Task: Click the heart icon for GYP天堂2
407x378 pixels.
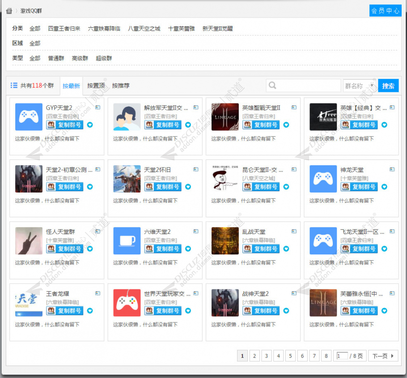Action: 90,125
